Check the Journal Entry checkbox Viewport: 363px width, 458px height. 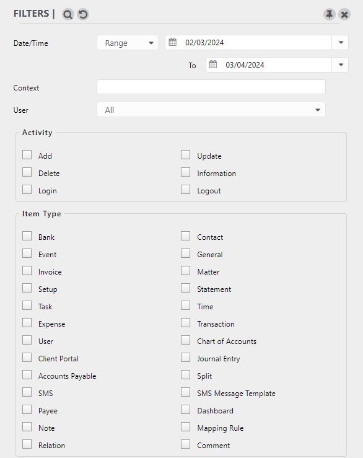[x=185, y=358]
